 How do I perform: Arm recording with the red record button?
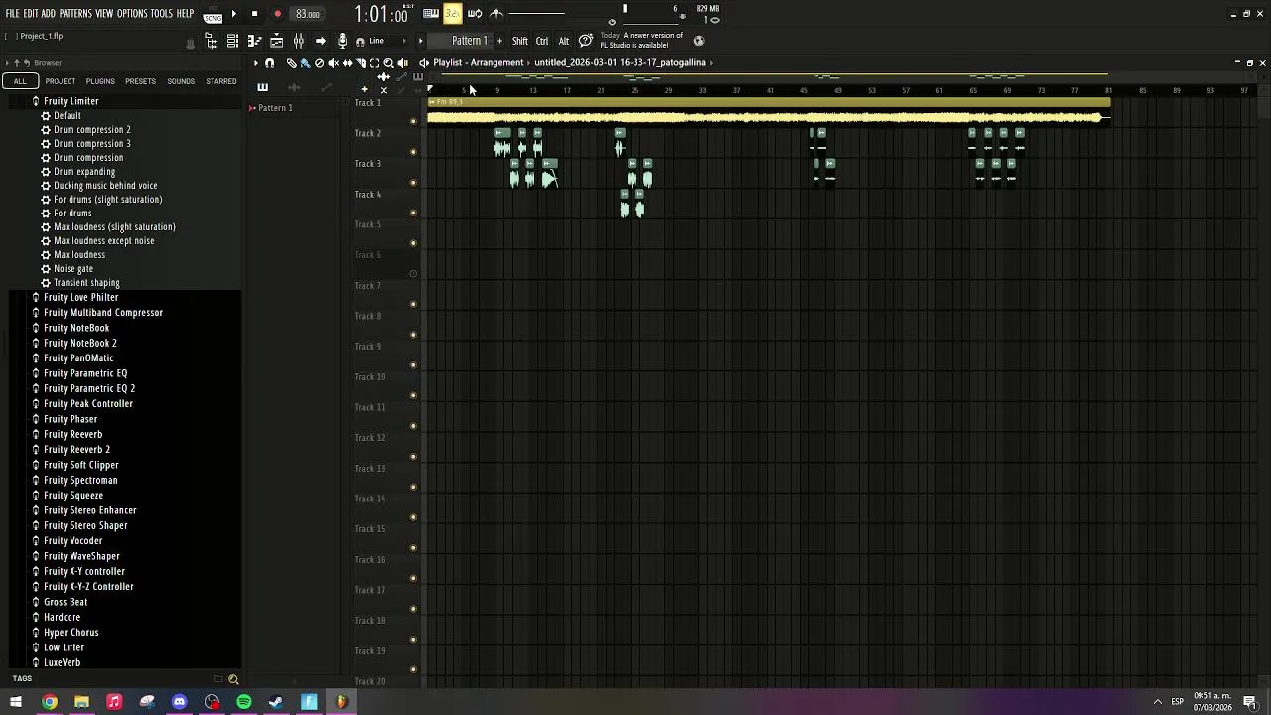[277, 14]
